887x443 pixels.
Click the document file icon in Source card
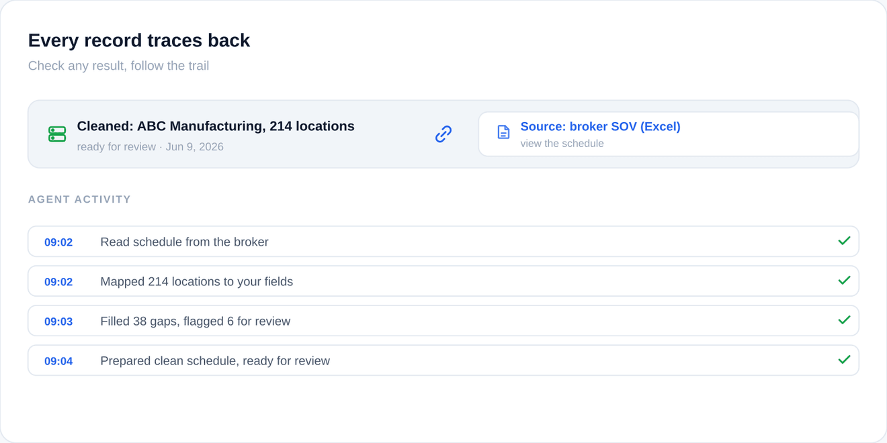[503, 132]
